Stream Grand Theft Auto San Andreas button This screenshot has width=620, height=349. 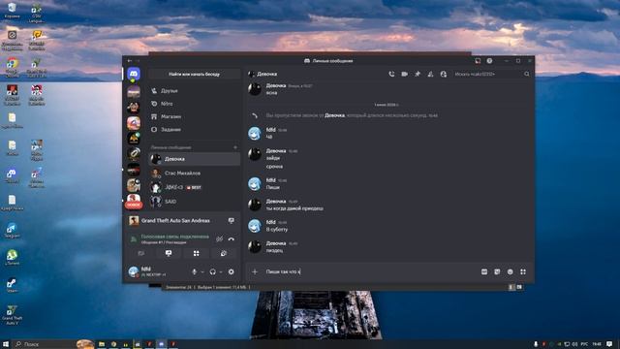tap(232, 221)
